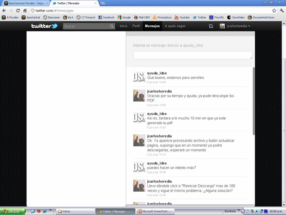The height and width of the screenshot is (215, 286).
Task: Open Mail OEM bookmark
Action: (x=142, y=17)
